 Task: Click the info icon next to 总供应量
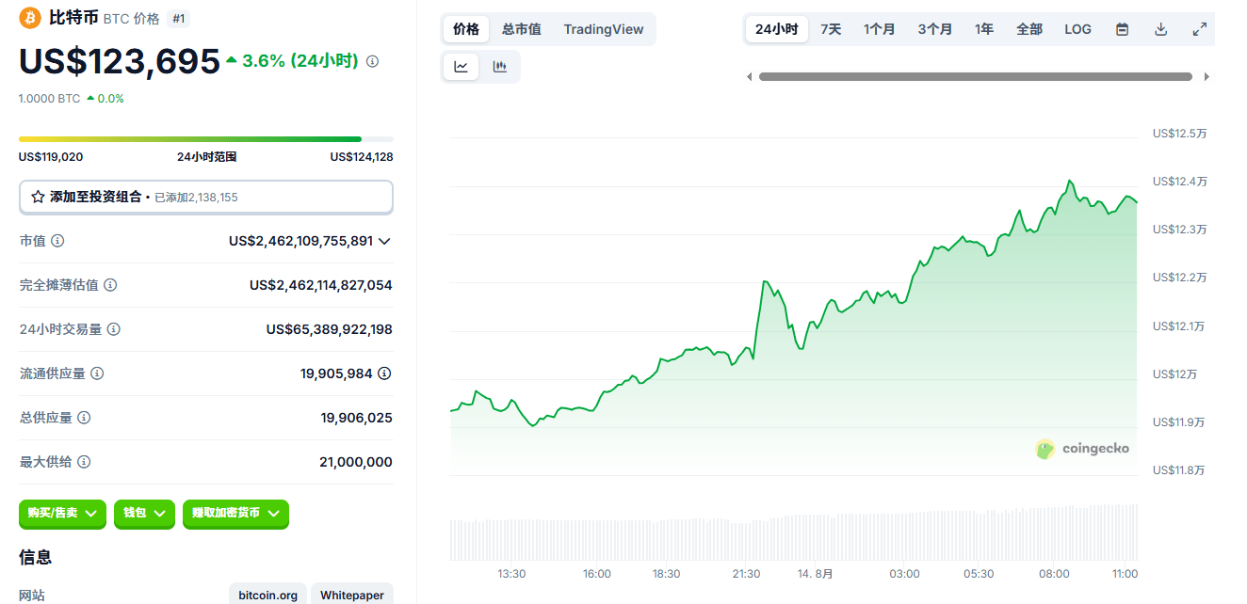[x=84, y=418]
